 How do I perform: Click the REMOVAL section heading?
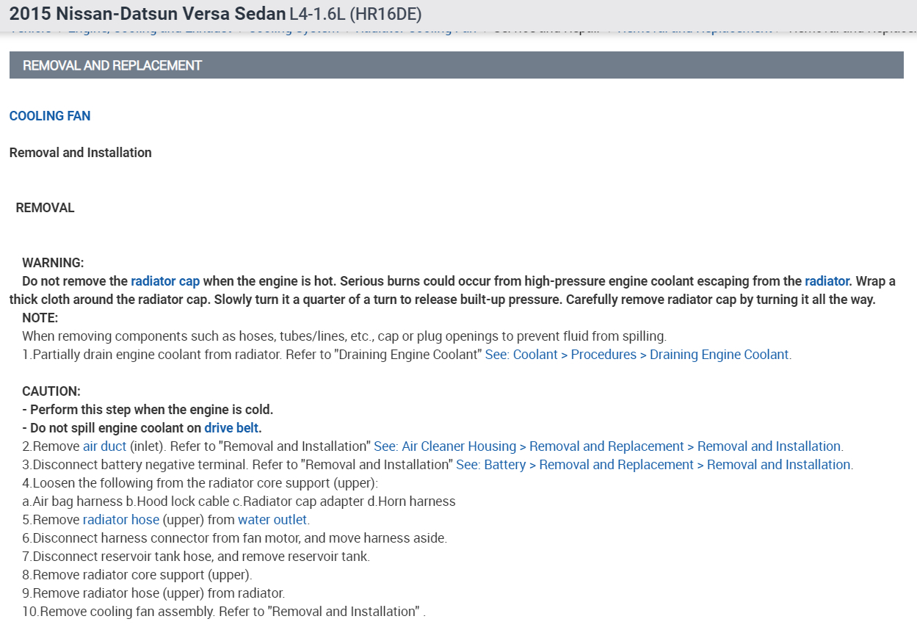[x=46, y=208]
